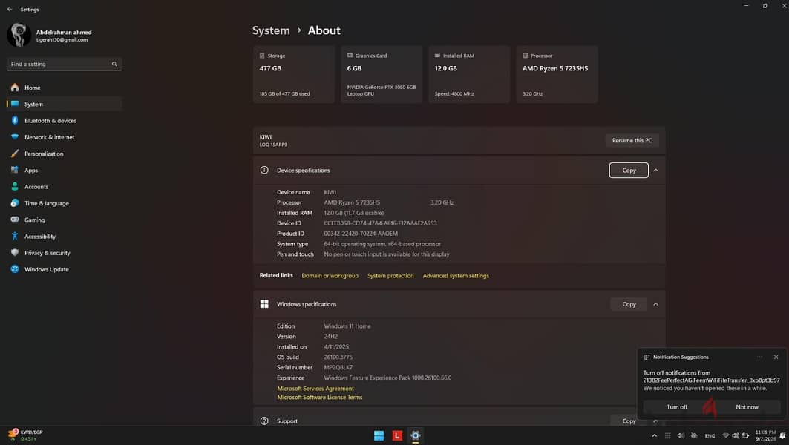789x445 pixels.
Task: Select the Accounts person icon
Action: [x=15, y=187]
